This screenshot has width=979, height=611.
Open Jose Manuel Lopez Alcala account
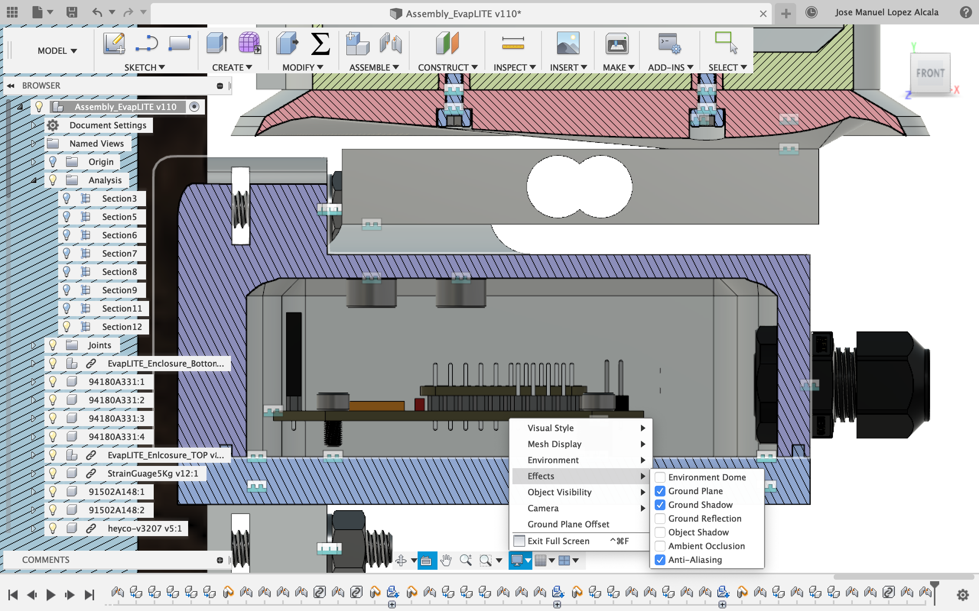886,13
